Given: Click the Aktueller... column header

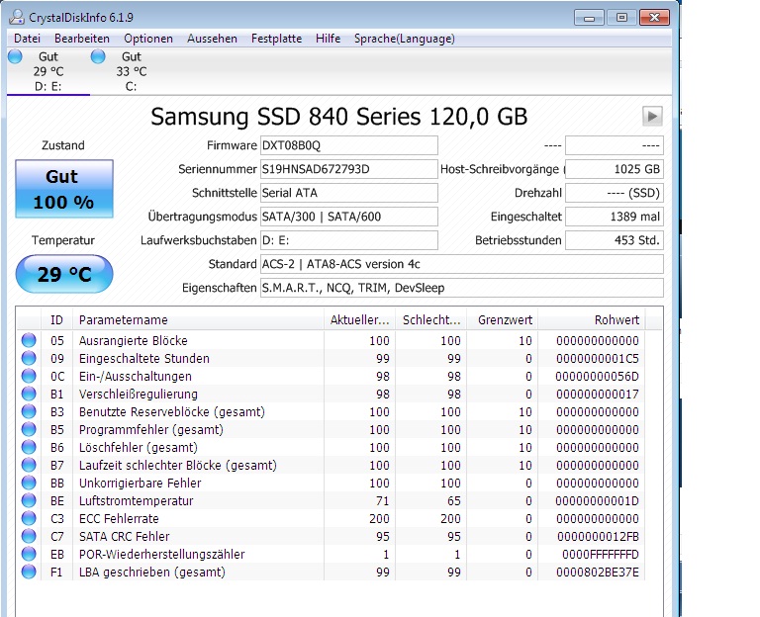Looking at the screenshot, I should pyautogui.click(x=359, y=319).
